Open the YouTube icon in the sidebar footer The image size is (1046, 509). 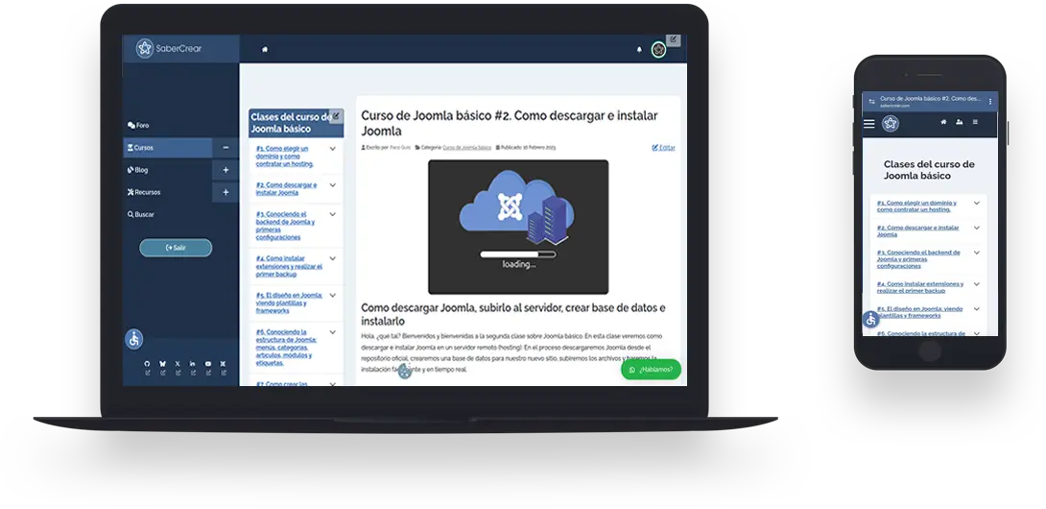pos(208,363)
